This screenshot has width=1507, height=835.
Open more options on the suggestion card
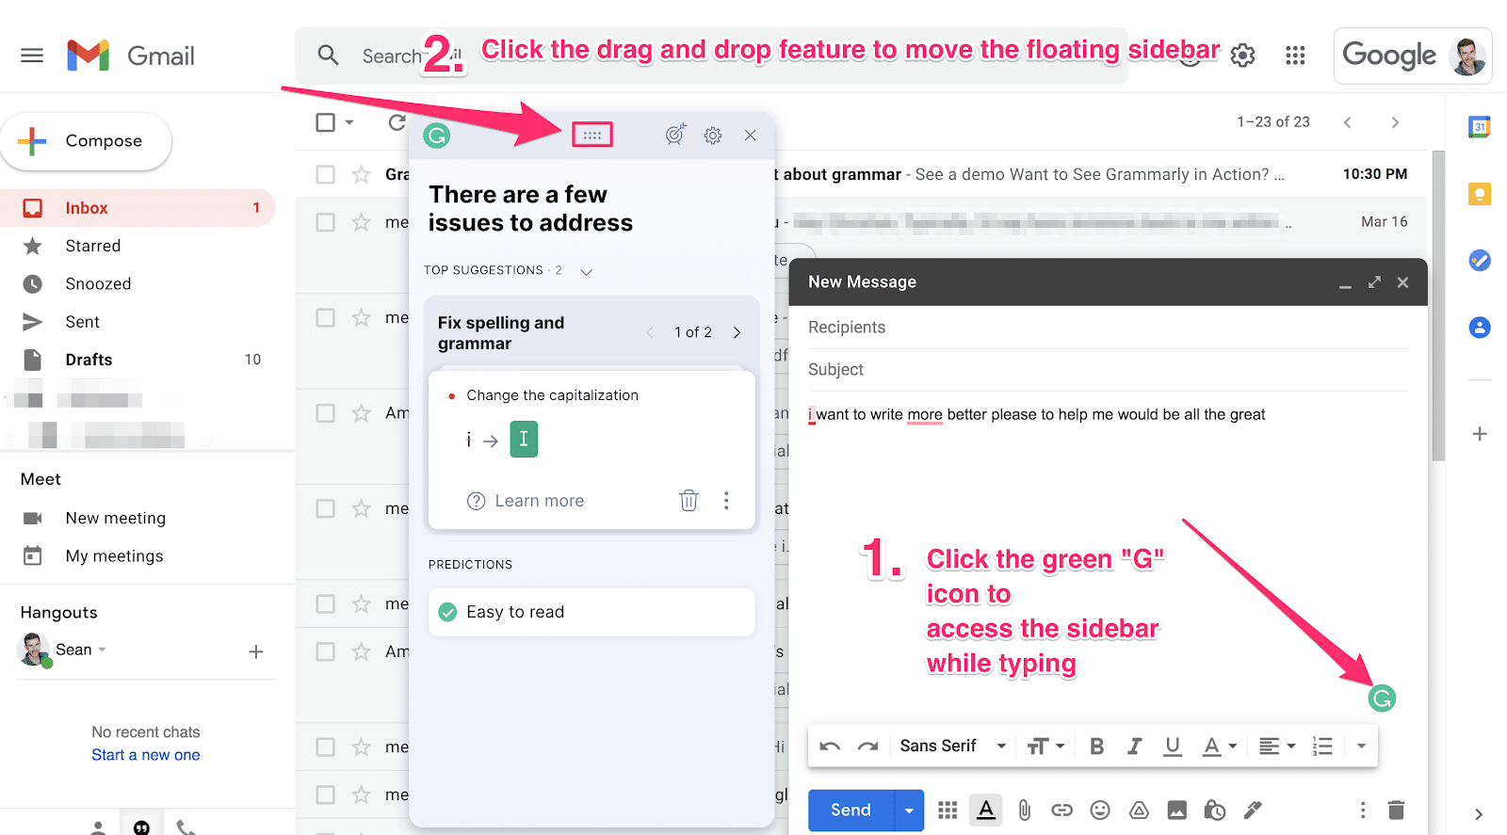(726, 500)
